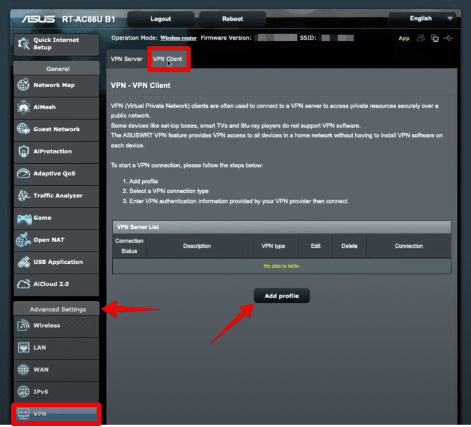Screen dimensions: 471x427
Task: Open the Wireless router operation mode link
Action: (x=178, y=38)
